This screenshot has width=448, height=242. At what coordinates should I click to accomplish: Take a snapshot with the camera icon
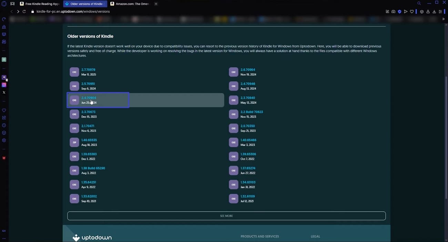[x=393, y=11]
